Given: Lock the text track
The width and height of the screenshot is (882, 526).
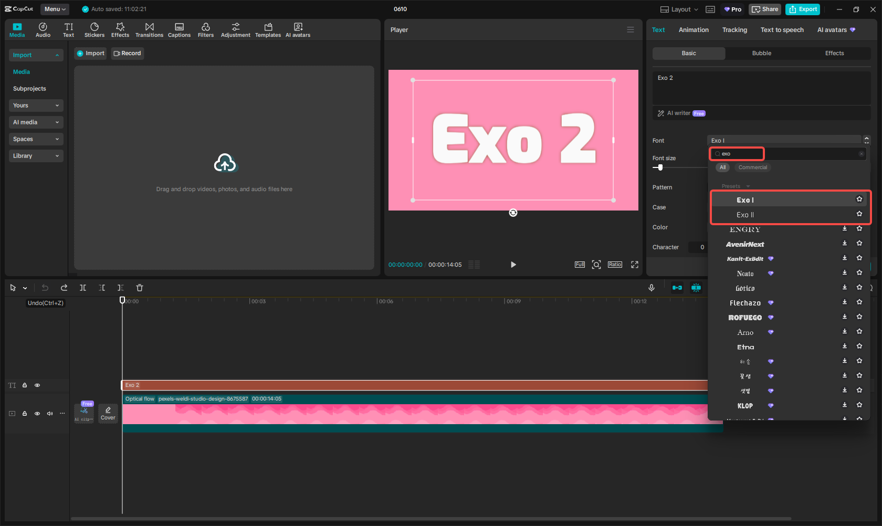Looking at the screenshot, I should (x=25, y=385).
